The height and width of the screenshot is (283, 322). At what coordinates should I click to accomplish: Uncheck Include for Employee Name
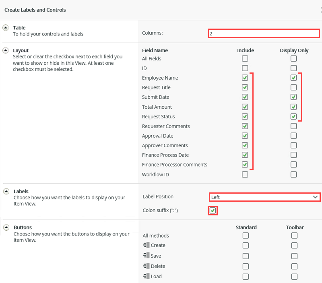(245, 78)
